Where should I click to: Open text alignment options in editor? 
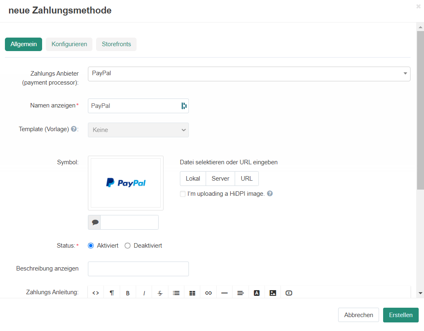(x=240, y=293)
